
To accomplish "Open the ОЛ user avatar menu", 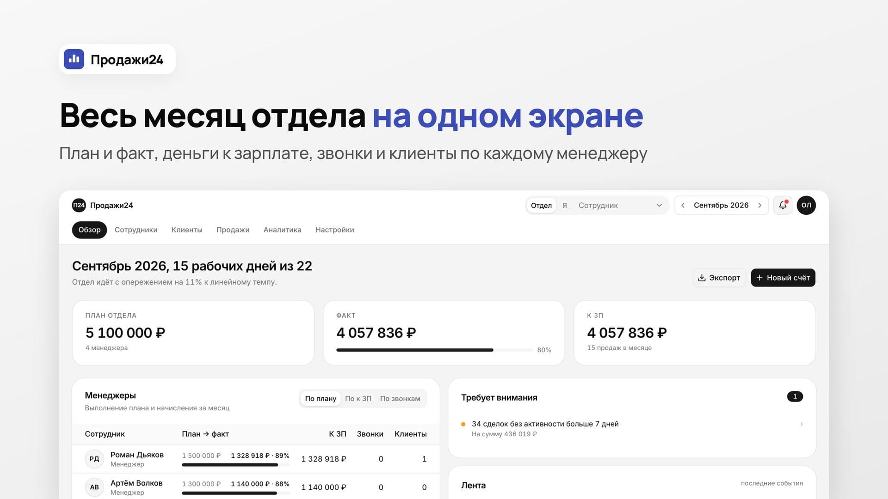I will tap(806, 205).
